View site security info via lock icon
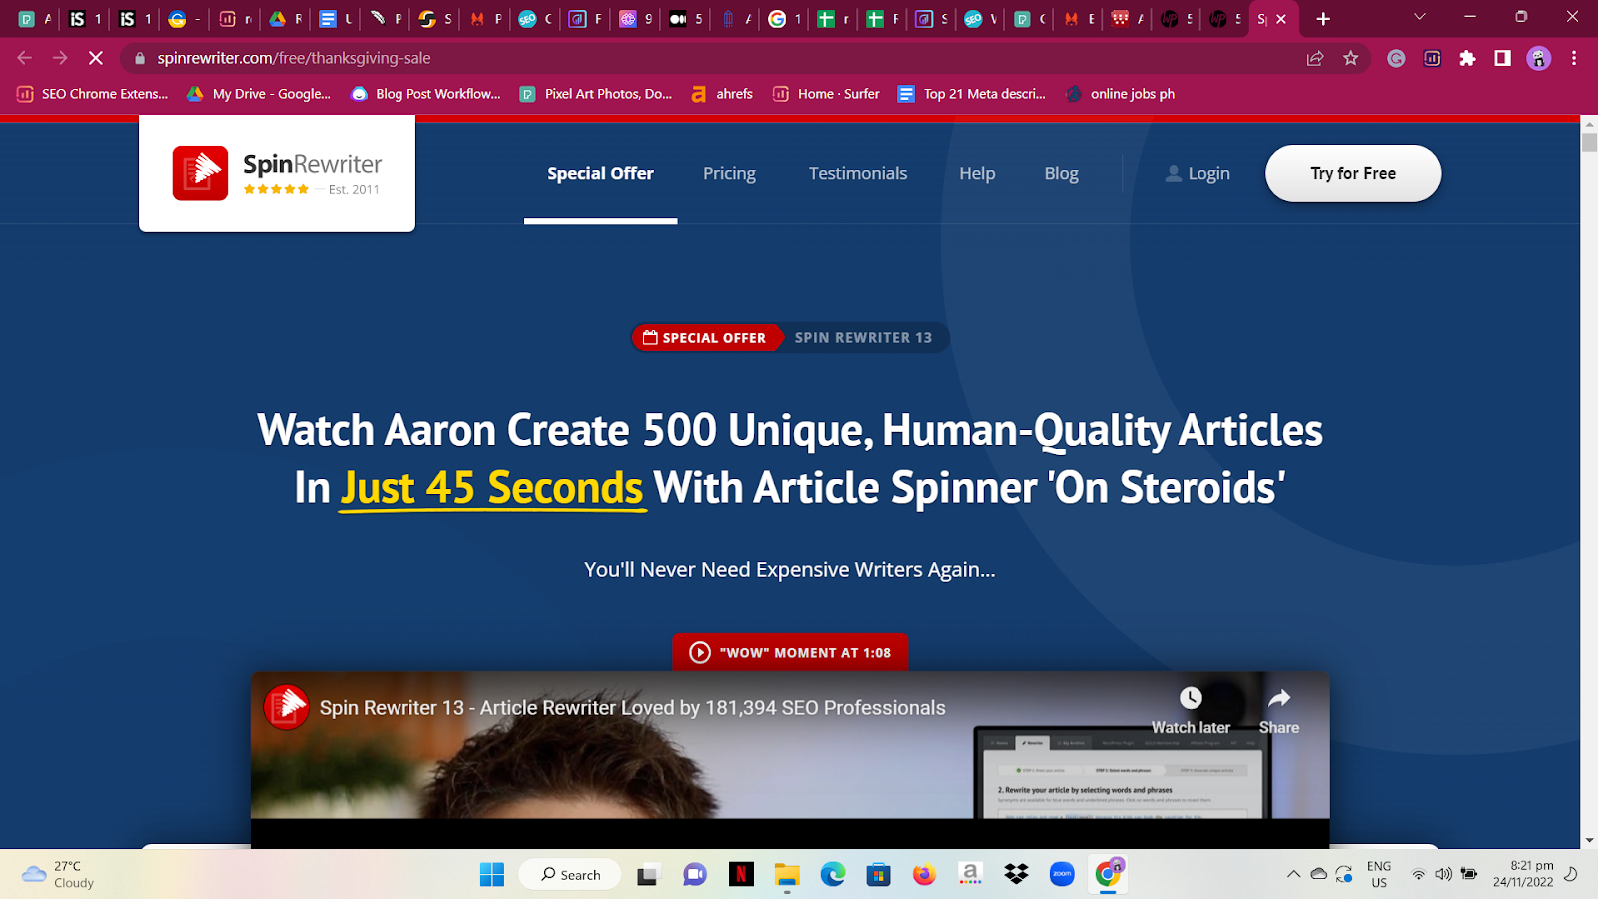Screen dimensions: 1598x899 pos(140,58)
